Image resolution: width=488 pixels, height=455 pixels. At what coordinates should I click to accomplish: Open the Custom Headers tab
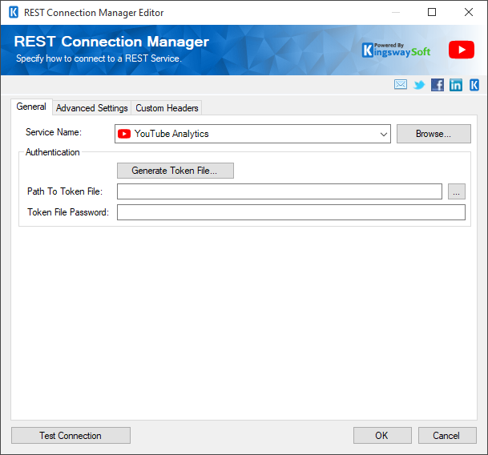coord(167,108)
